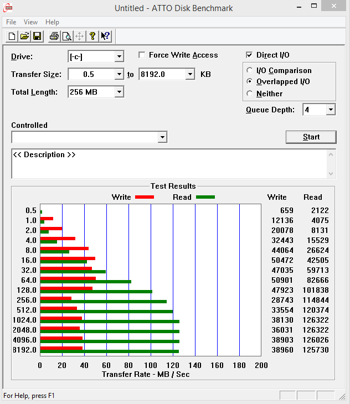The image size is (350, 404).
Task: Enable Force Write Access checkbox
Action: tap(141, 55)
